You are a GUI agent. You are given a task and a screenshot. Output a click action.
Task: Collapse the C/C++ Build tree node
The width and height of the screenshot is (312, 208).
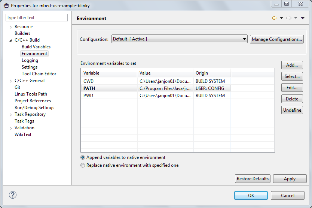tap(10, 40)
